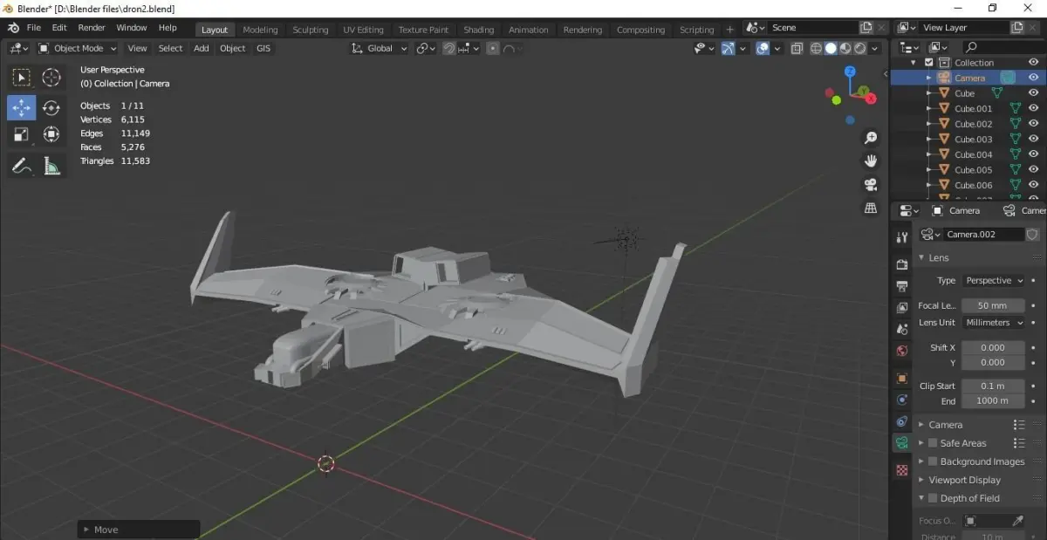Open the viewport Add menu
Screen dimensions: 1047x540
[202, 49]
